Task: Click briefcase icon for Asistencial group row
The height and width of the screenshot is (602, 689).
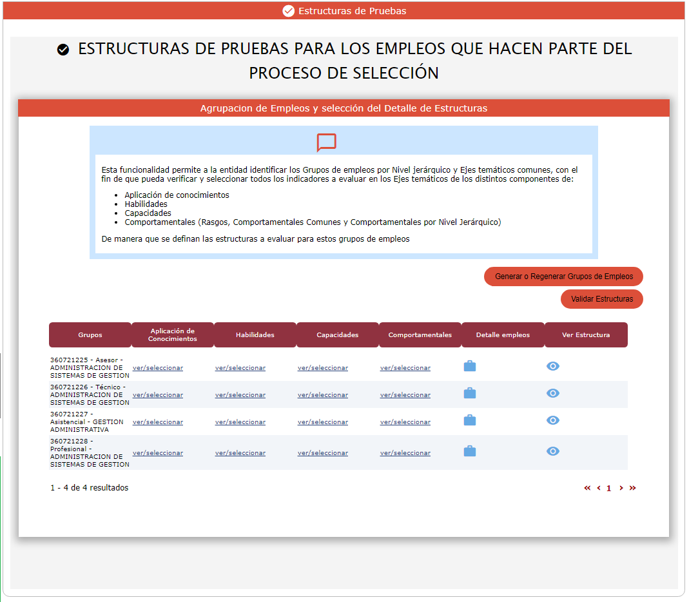Action: [470, 420]
